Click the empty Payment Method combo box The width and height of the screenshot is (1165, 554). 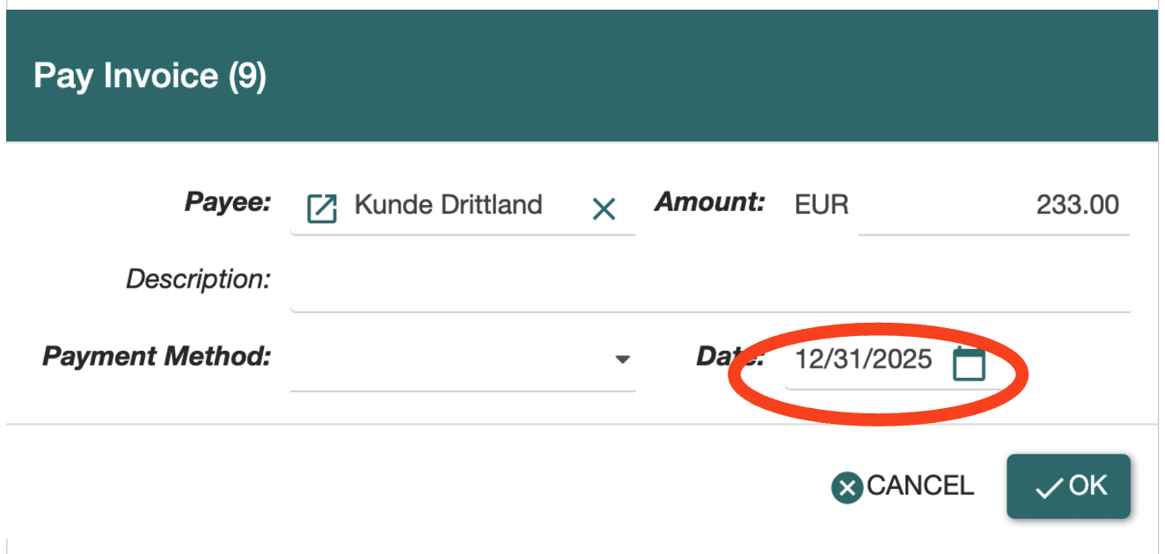(x=449, y=361)
